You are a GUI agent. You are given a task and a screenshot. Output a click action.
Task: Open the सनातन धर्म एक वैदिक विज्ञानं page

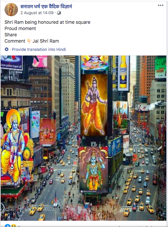tap(46, 7)
